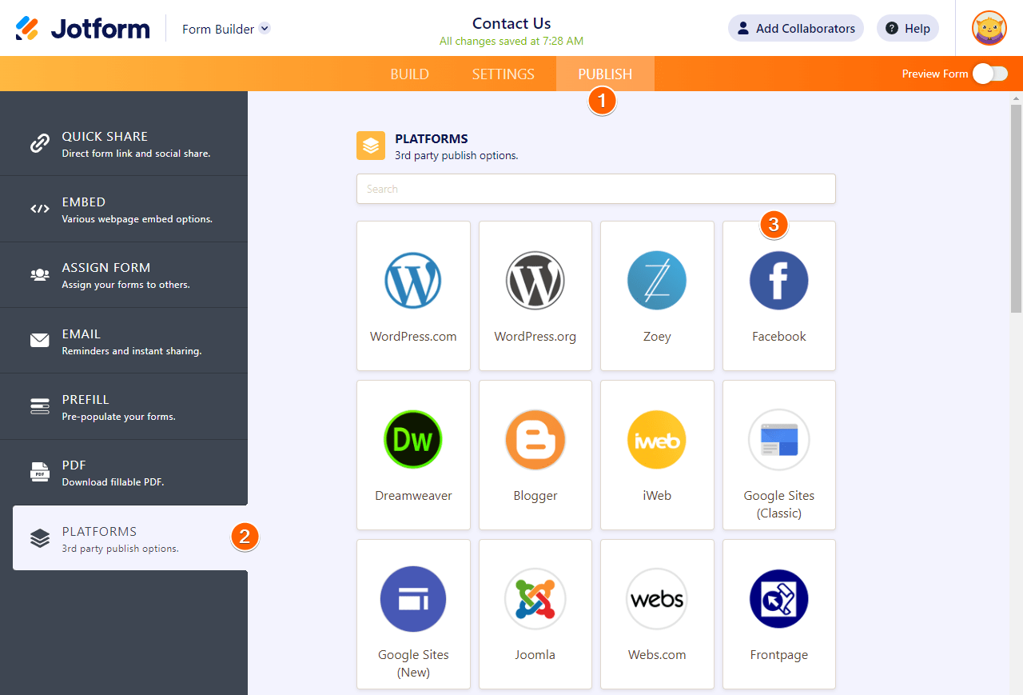This screenshot has width=1023, height=695.
Task: Click the Add Collaborators button
Action: point(795,28)
